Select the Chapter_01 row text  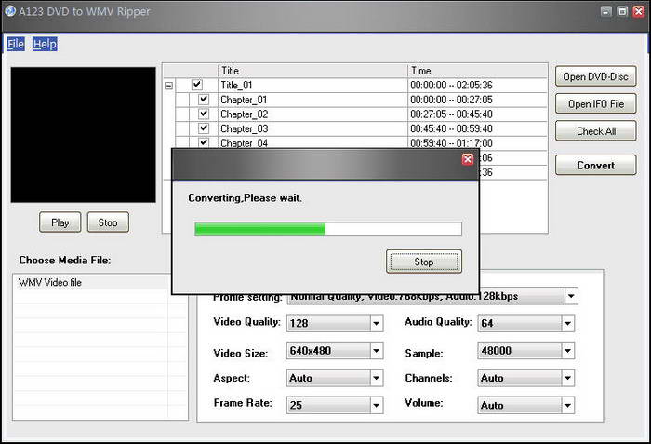click(244, 100)
